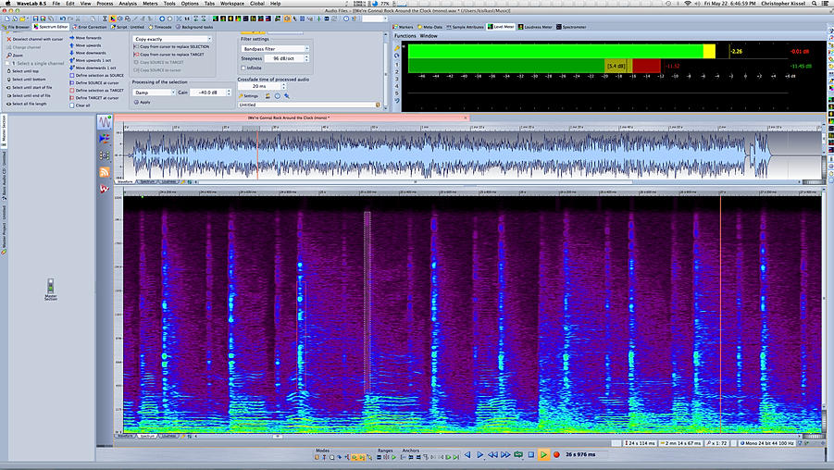The height and width of the screenshot is (470, 834).
Task: Switch to the Background tasks tab
Action: pyautogui.click(x=194, y=27)
